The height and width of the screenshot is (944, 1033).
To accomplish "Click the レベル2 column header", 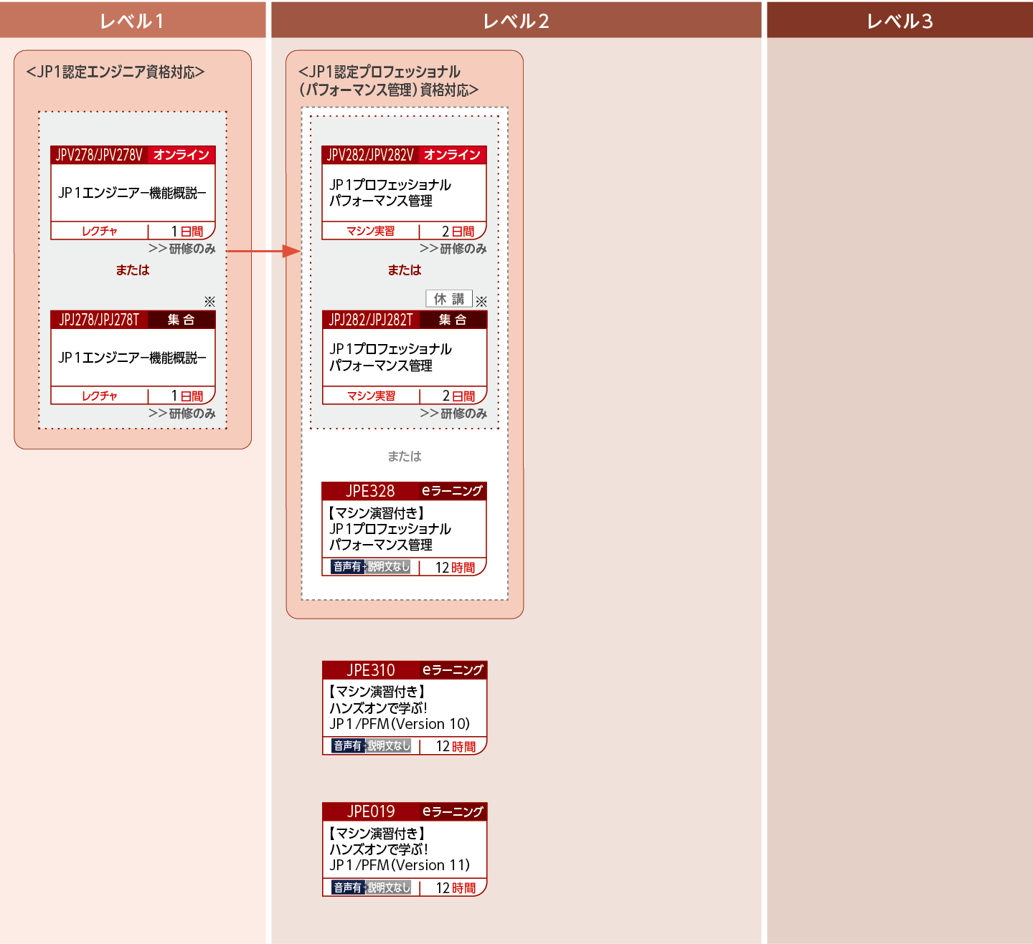I will tap(516, 20).
